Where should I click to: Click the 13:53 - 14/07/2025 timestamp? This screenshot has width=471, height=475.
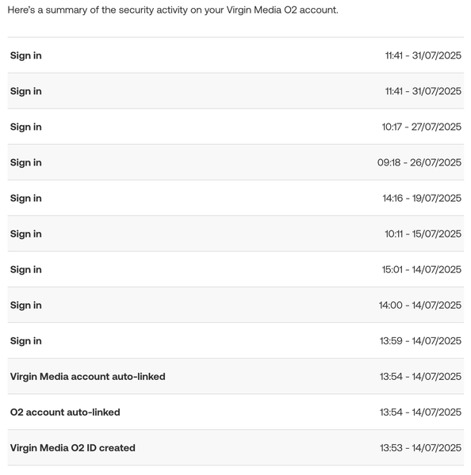(420, 448)
